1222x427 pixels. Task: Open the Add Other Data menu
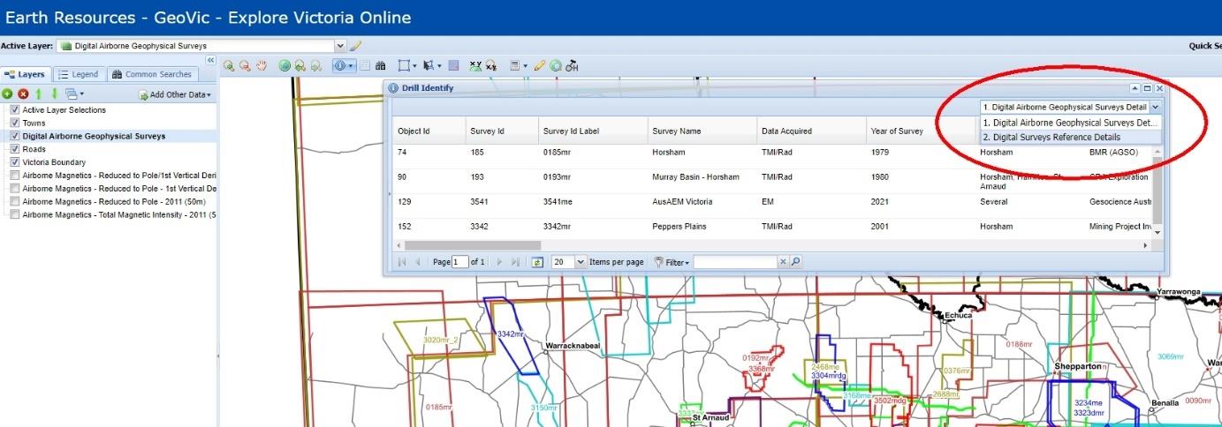tap(175, 94)
